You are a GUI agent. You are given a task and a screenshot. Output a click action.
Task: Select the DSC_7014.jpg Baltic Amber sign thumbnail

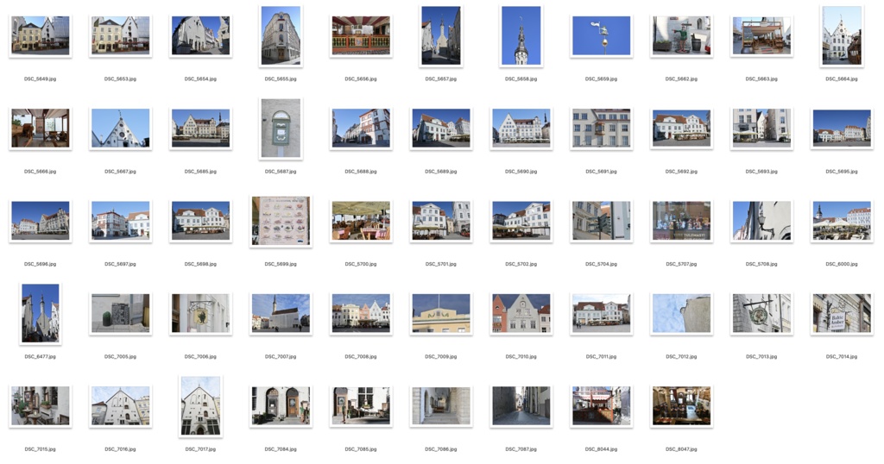tap(842, 314)
